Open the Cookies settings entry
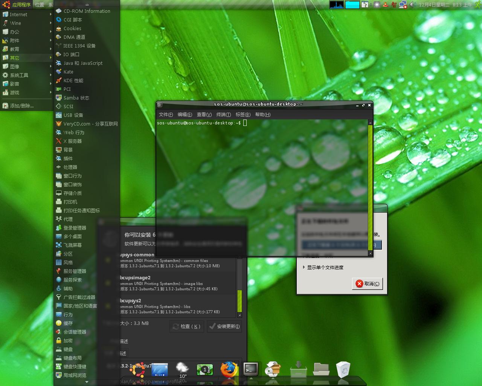 (87, 28)
